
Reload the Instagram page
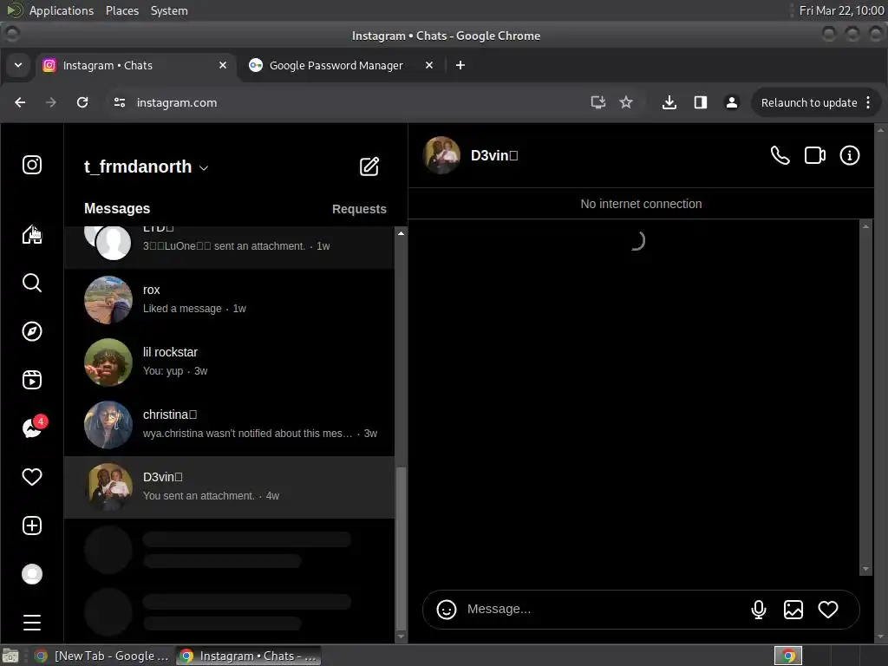pyautogui.click(x=82, y=102)
